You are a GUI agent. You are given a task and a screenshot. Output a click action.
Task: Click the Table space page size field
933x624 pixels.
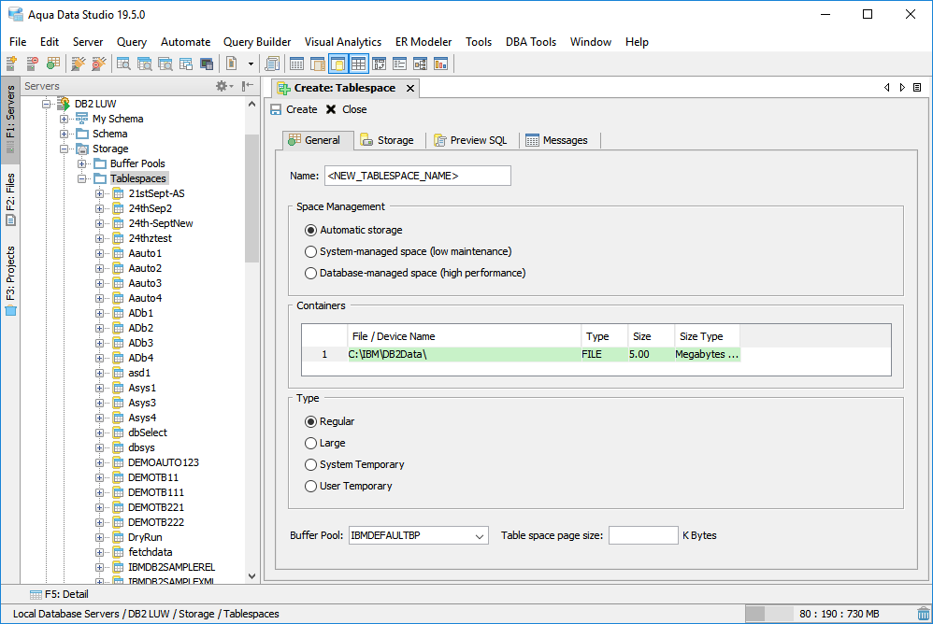click(x=643, y=535)
